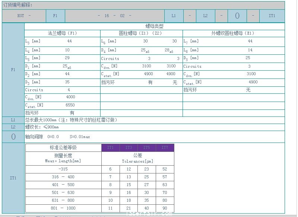Click the purple IT1 tolerance column header
The width and height of the screenshot is (298, 217).
pos(111,148)
